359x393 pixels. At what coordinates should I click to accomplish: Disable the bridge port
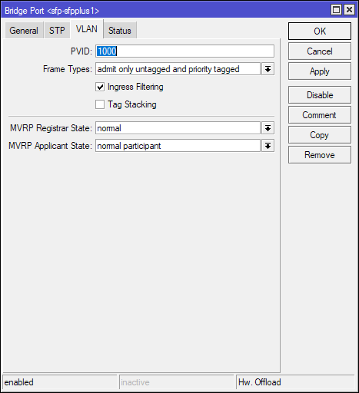click(320, 95)
